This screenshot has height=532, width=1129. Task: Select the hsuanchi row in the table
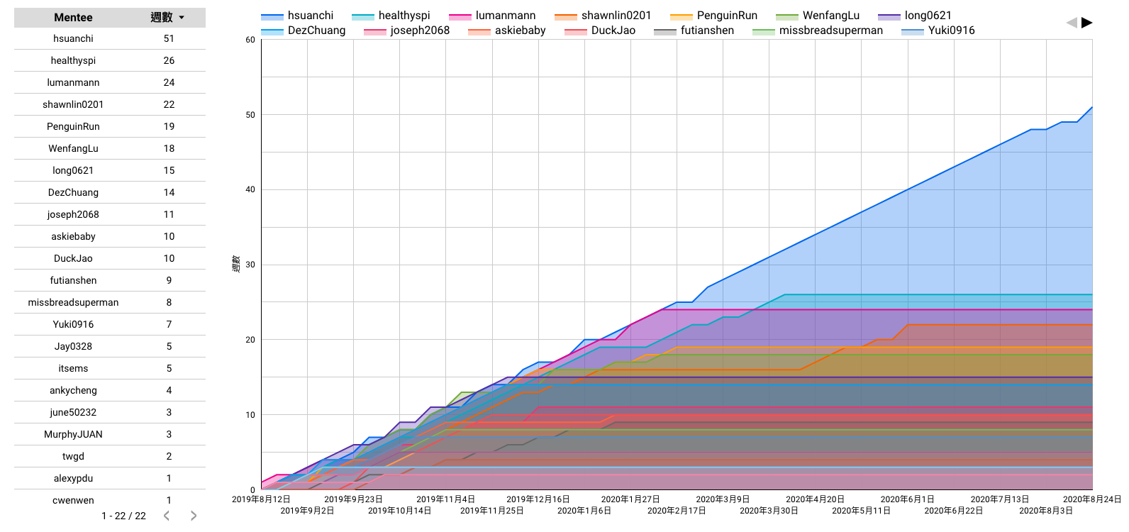[x=110, y=38]
